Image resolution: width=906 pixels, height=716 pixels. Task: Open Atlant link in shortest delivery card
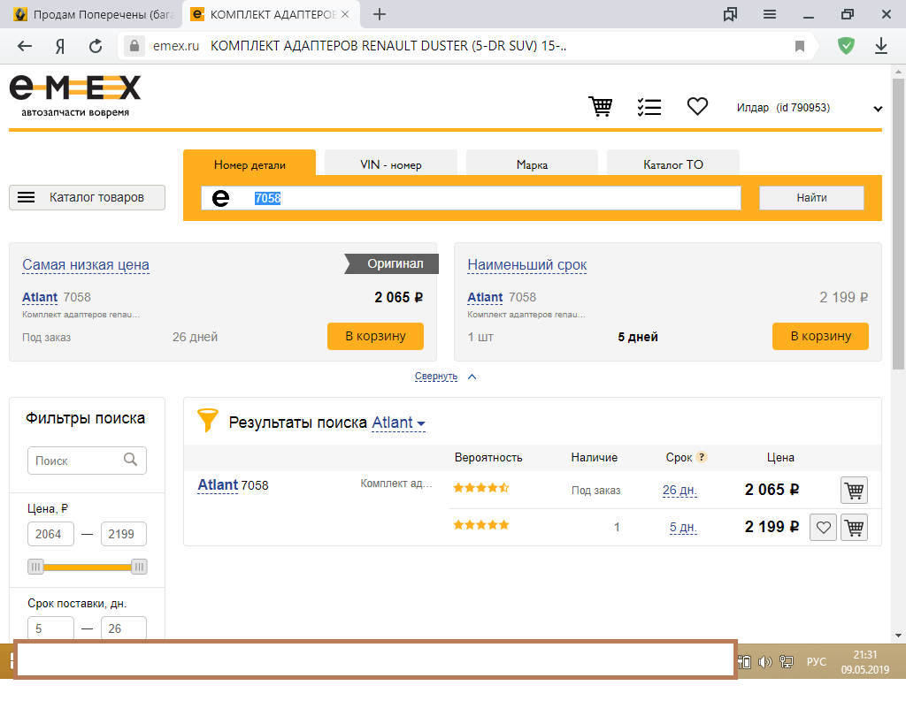pos(485,297)
